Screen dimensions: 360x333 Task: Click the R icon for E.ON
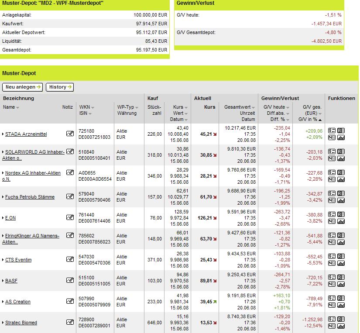pos(341,214)
